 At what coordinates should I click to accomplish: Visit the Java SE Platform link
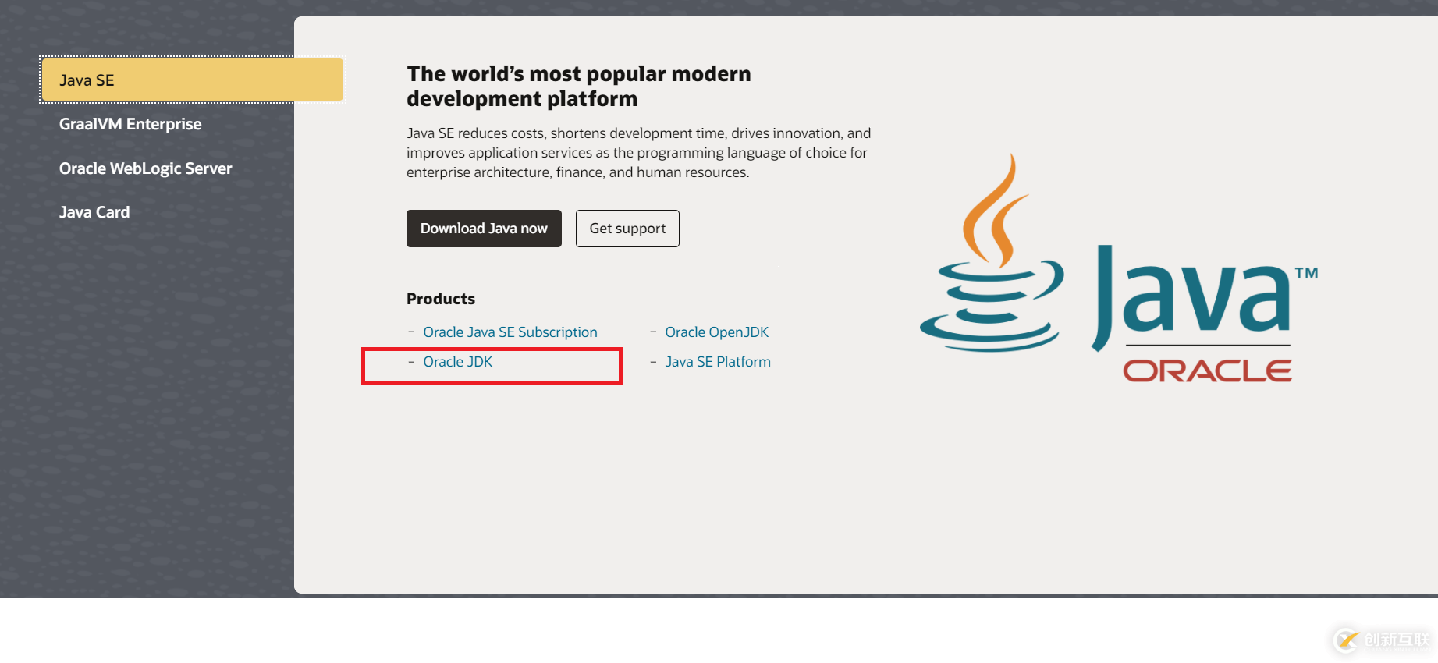pyautogui.click(x=718, y=362)
